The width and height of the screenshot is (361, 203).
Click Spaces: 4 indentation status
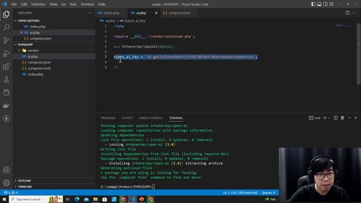(268, 192)
